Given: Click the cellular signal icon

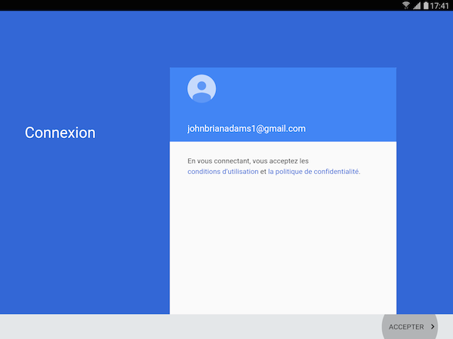Looking at the screenshot, I should (417, 5).
